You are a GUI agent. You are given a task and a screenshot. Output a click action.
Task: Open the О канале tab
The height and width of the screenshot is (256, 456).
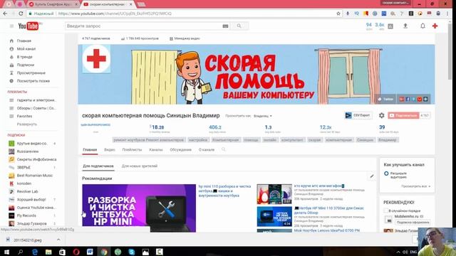pyautogui.click(x=207, y=150)
